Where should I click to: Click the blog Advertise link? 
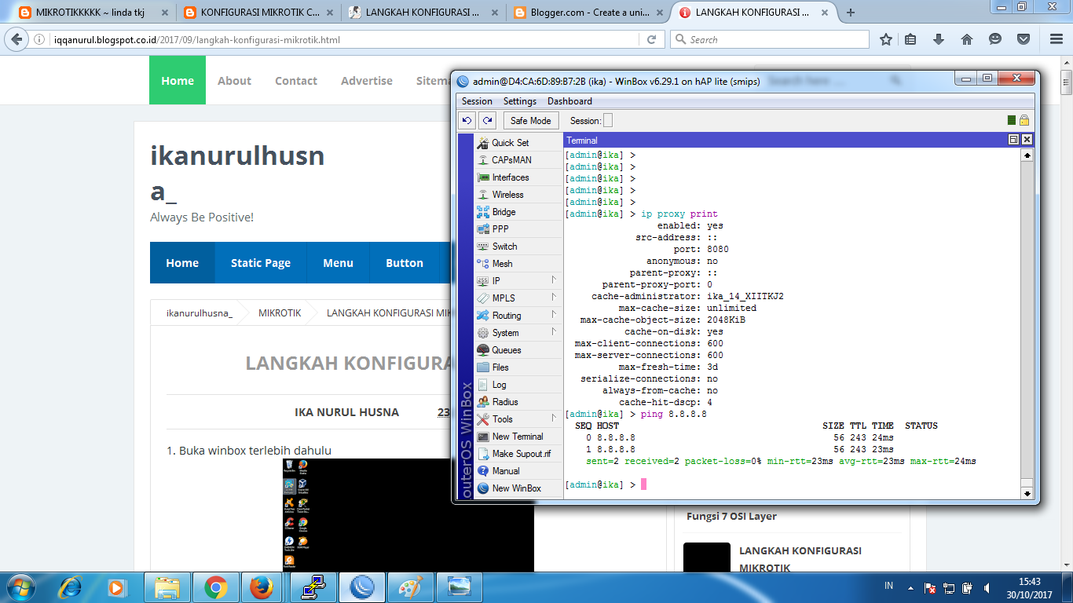(367, 80)
